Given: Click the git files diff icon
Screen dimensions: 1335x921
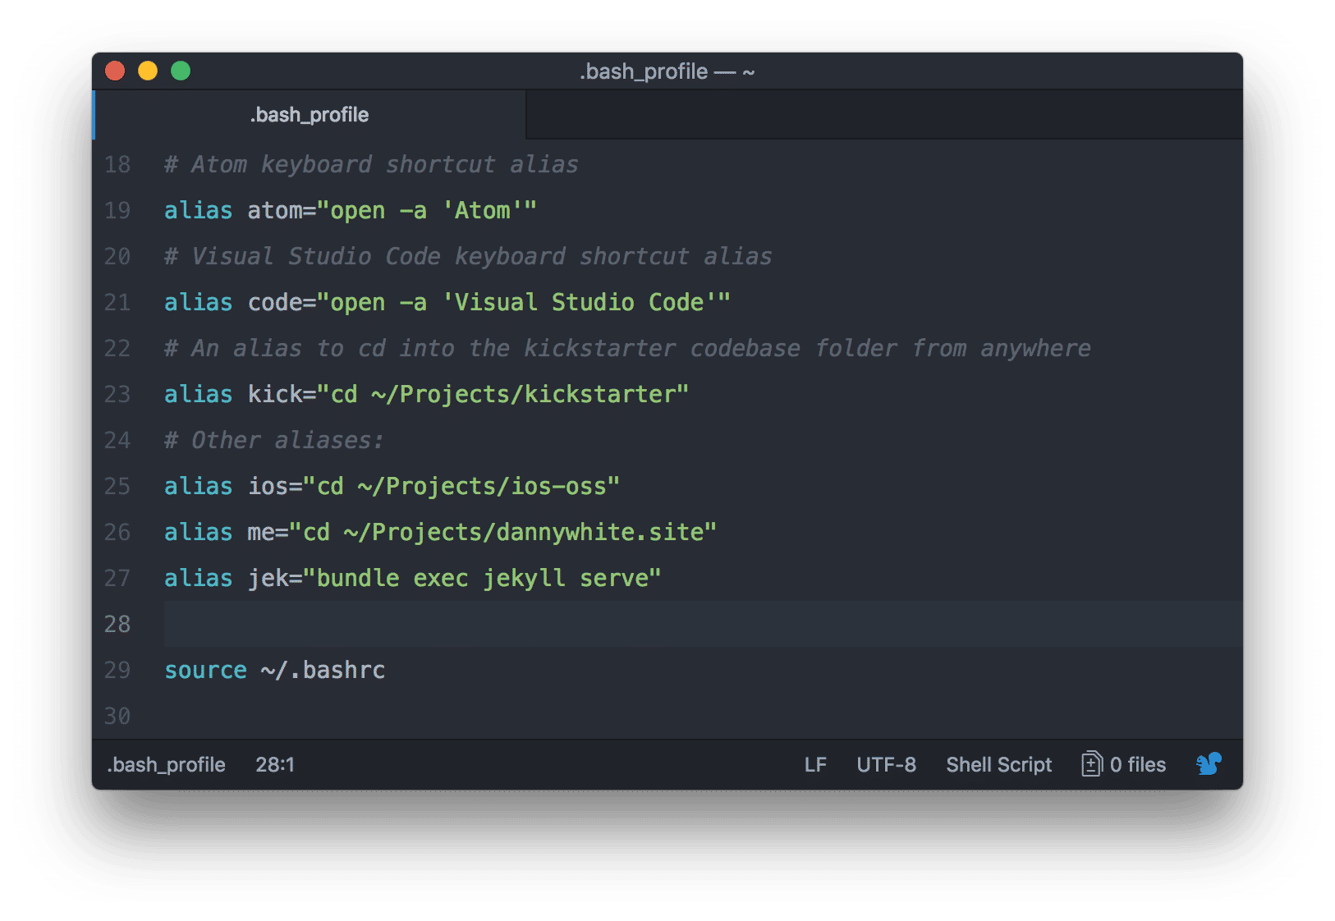Looking at the screenshot, I should point(1091,764).
